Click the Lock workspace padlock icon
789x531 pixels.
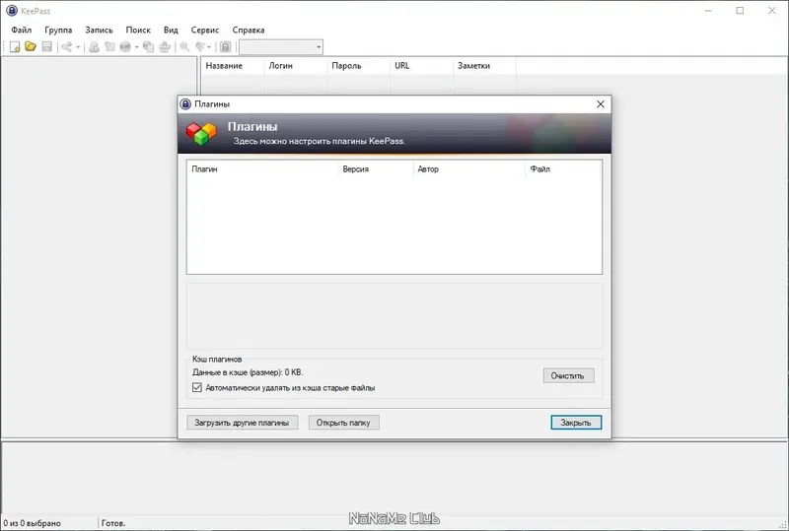pyautogui.click(x=226, y=46)
